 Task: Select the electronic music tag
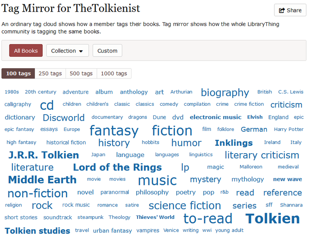216,117
